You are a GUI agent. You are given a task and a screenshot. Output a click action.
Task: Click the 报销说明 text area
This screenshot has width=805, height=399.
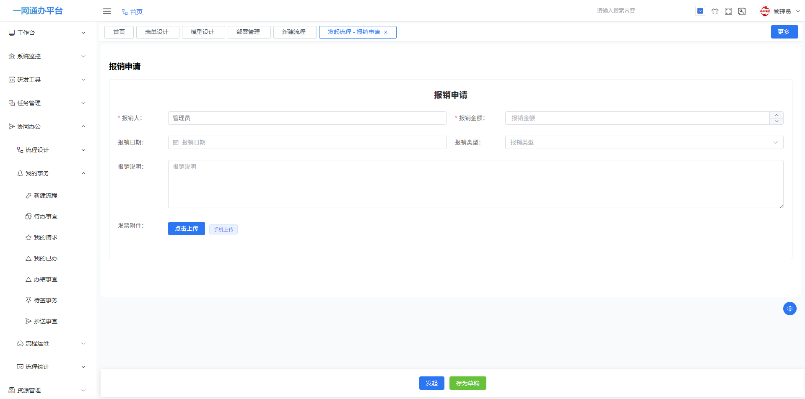[x=476, y=184]
